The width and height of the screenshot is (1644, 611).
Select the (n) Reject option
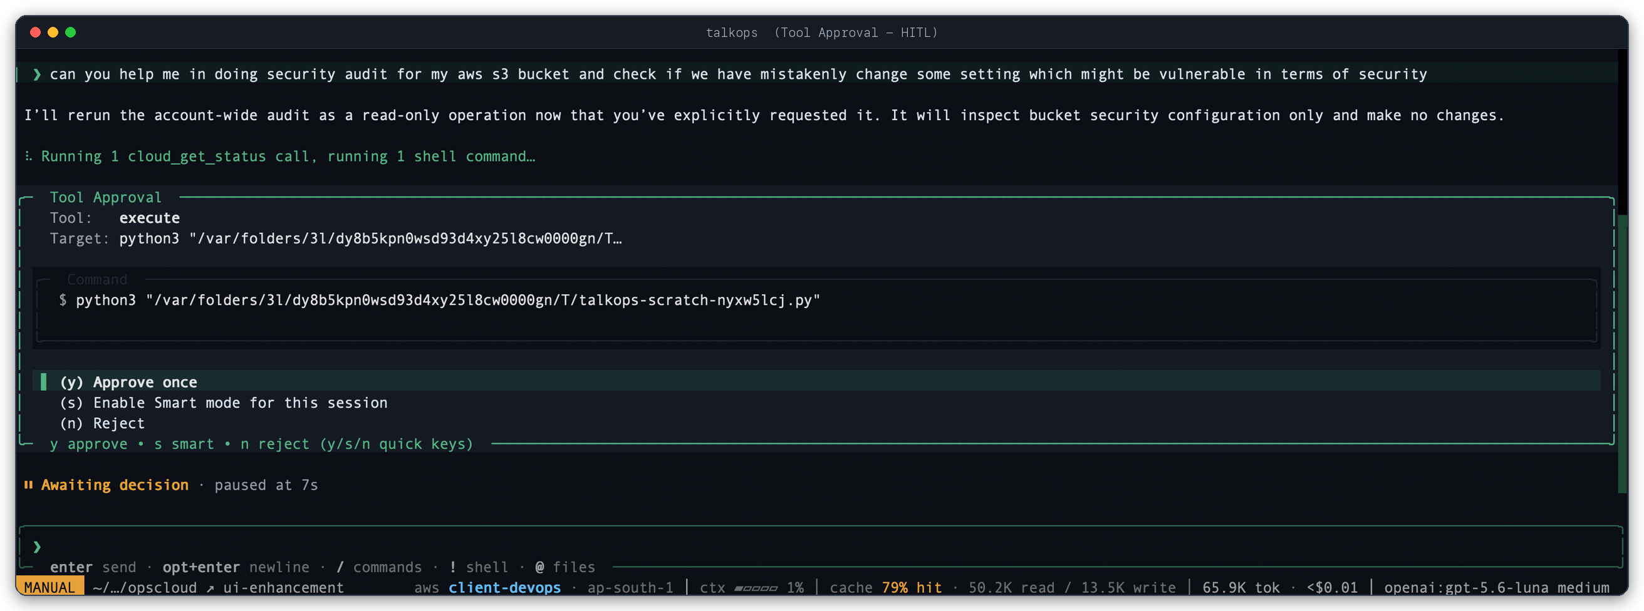[x=102, y=423]
